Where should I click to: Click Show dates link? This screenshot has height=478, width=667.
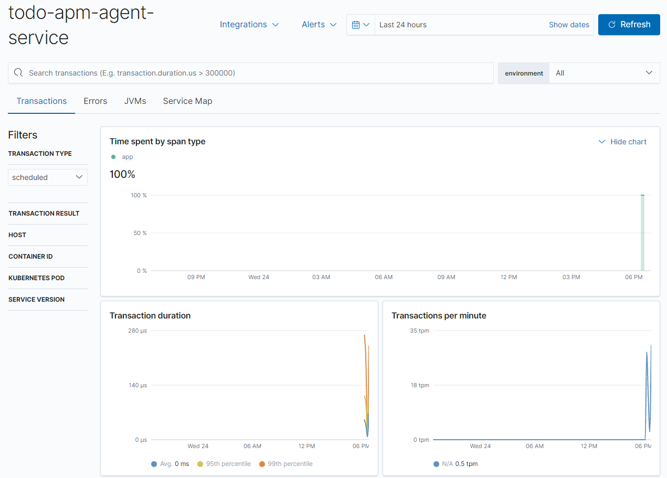pyautogui.click(x=569, y=25)
